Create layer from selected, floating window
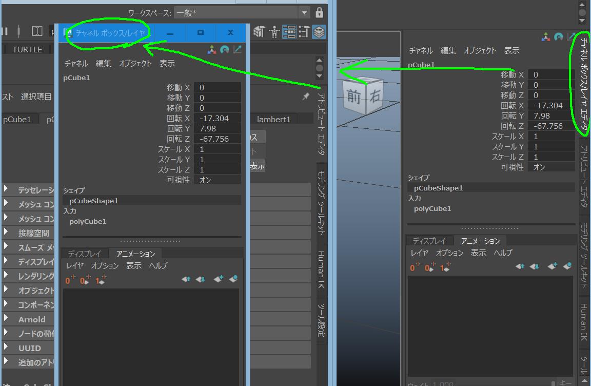This screenshot has height=386, width=591. 233,279
